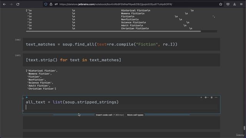Open the Pocket save icon
This screenshot has width=246, height=138.
pos(228,4)
